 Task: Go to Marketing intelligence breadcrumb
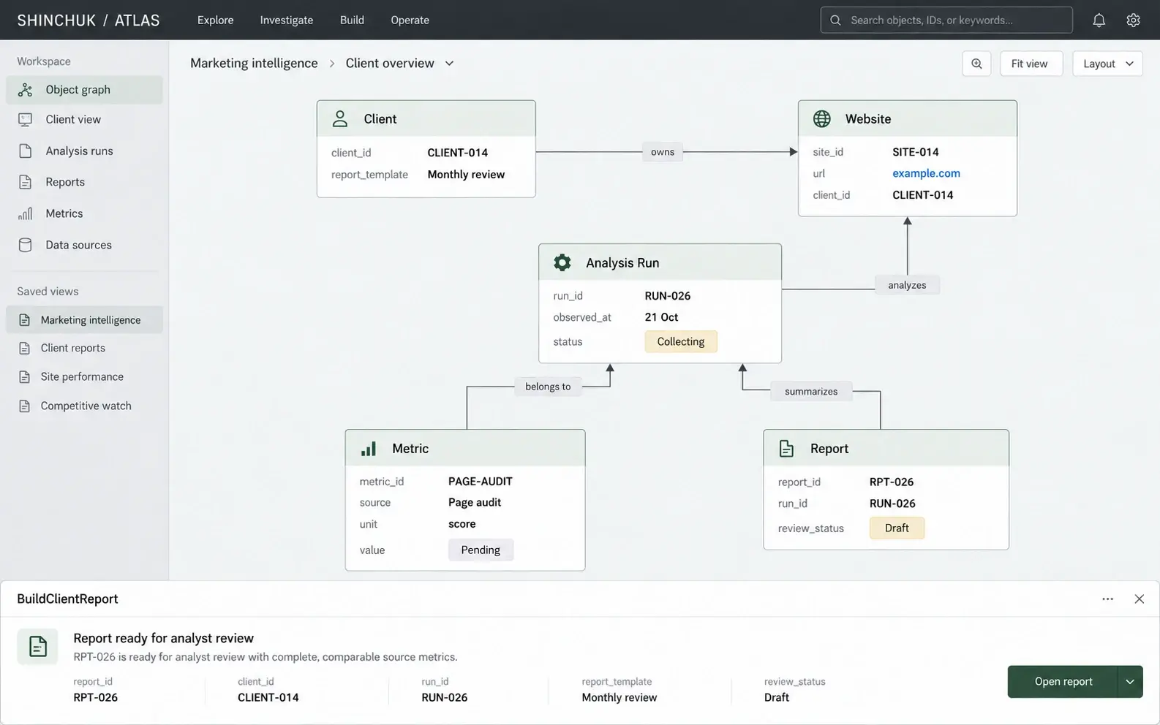coord(254,64)
